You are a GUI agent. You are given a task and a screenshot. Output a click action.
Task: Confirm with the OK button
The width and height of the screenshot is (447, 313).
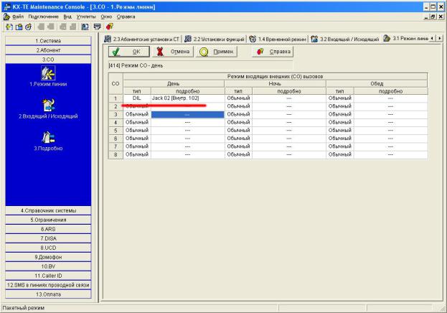tap(129, 52)
